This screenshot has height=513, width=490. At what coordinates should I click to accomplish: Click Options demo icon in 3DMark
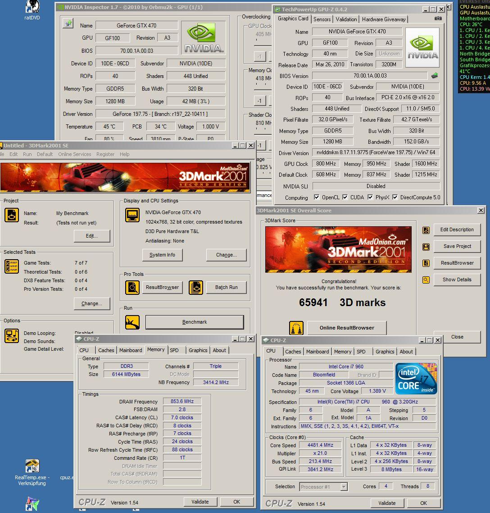pyautogui.click(x=11, y=336)
